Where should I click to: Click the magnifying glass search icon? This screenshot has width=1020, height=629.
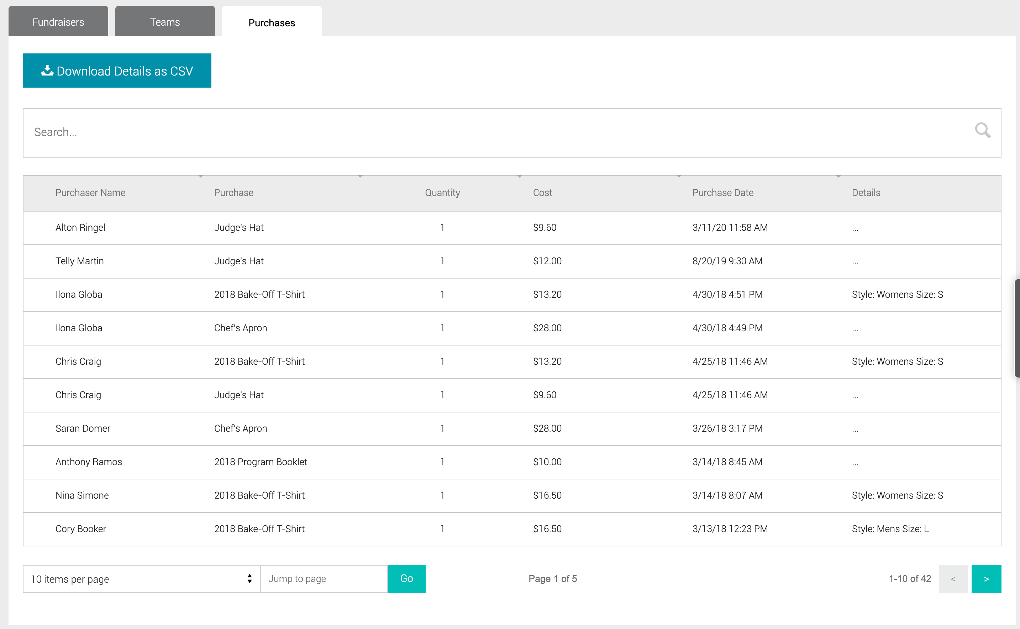[982, 131]
